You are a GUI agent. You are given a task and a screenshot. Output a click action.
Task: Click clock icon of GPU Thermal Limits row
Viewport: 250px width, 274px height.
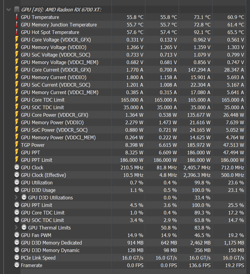tap(24, 227)
